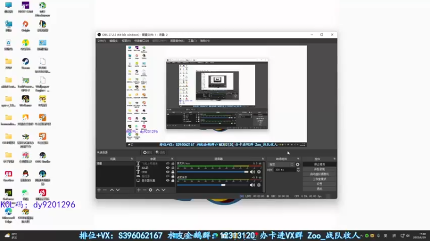Click the 停止推流 stop streaming button
Screen dimensions: 430x241
click(319, 164)
